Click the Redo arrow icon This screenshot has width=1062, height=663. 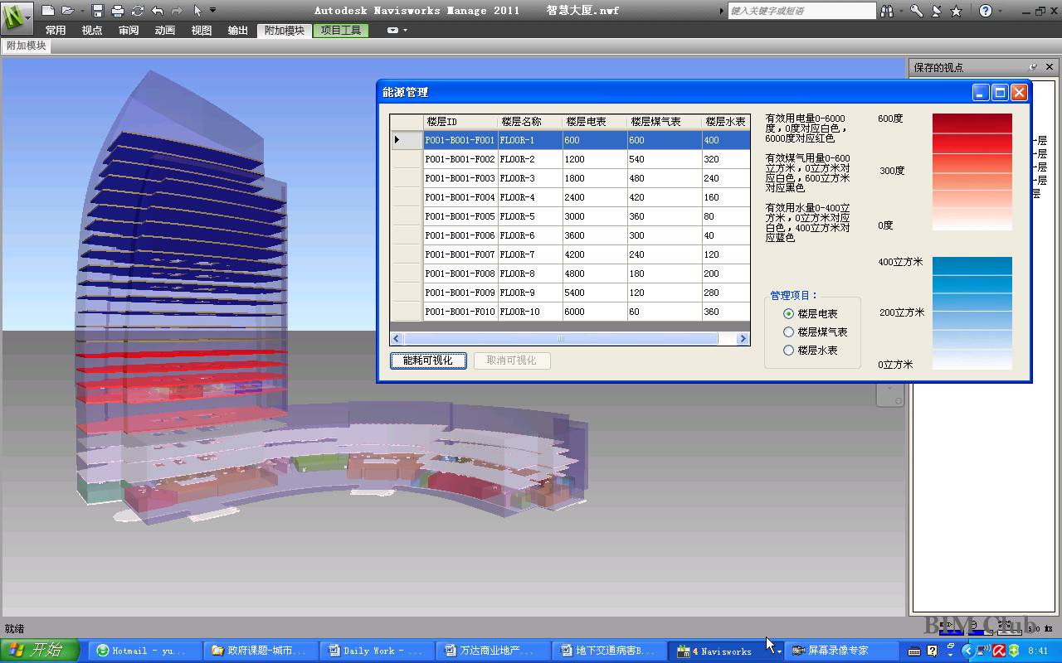coord(177,11)
